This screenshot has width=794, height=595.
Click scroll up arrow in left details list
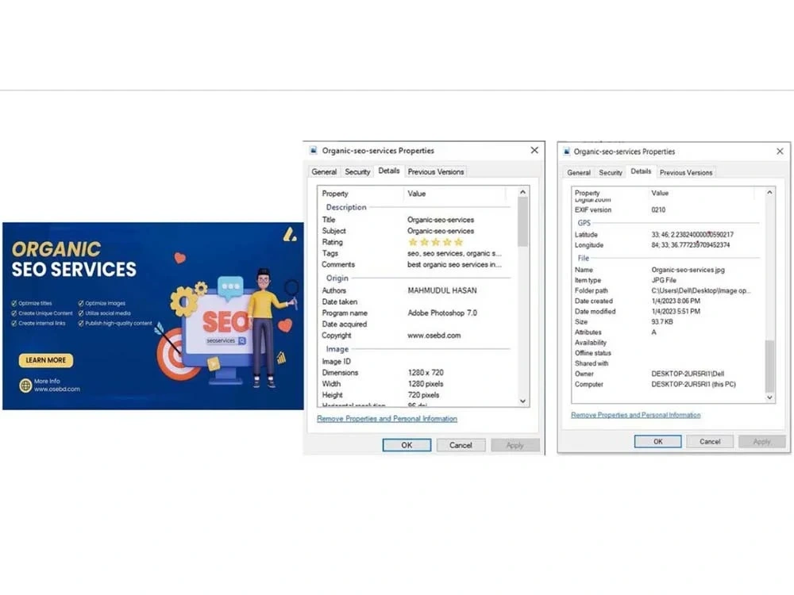point(522,192)
